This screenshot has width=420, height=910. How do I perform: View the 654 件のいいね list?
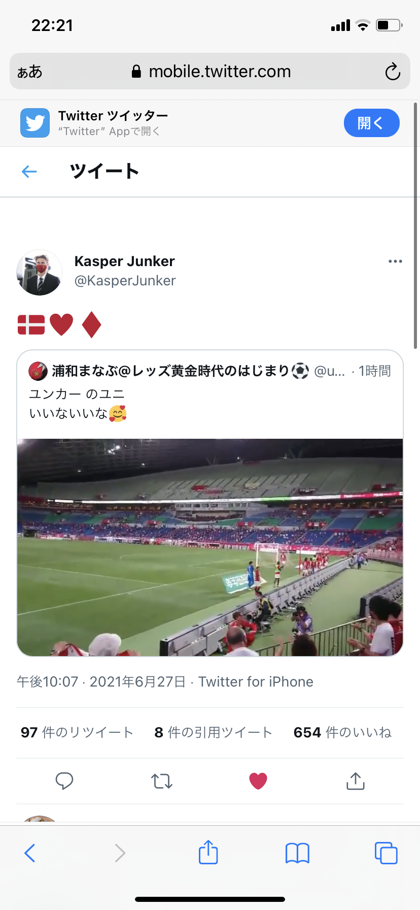click(342, 732)
